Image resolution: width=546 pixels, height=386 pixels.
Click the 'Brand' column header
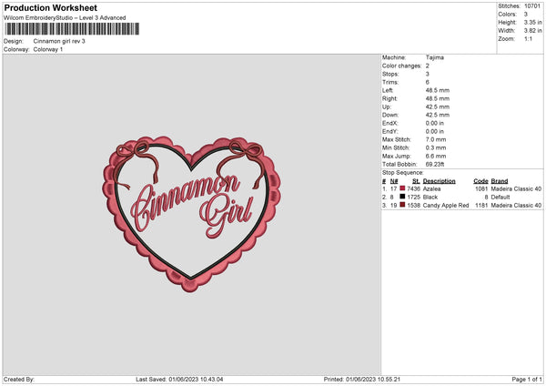click(500, 181)
